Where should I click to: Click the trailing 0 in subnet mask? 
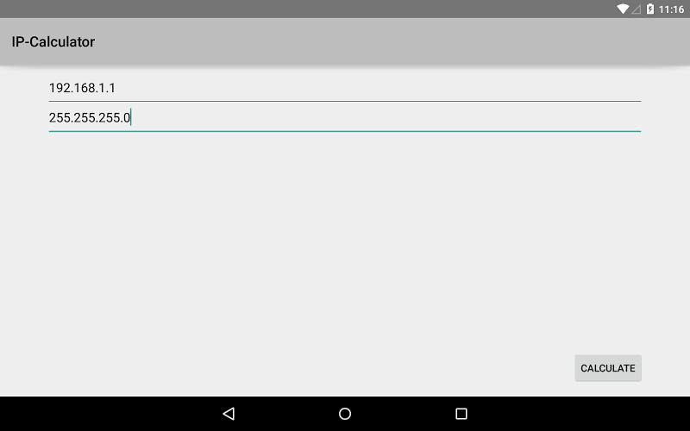(x=127, y=118)
